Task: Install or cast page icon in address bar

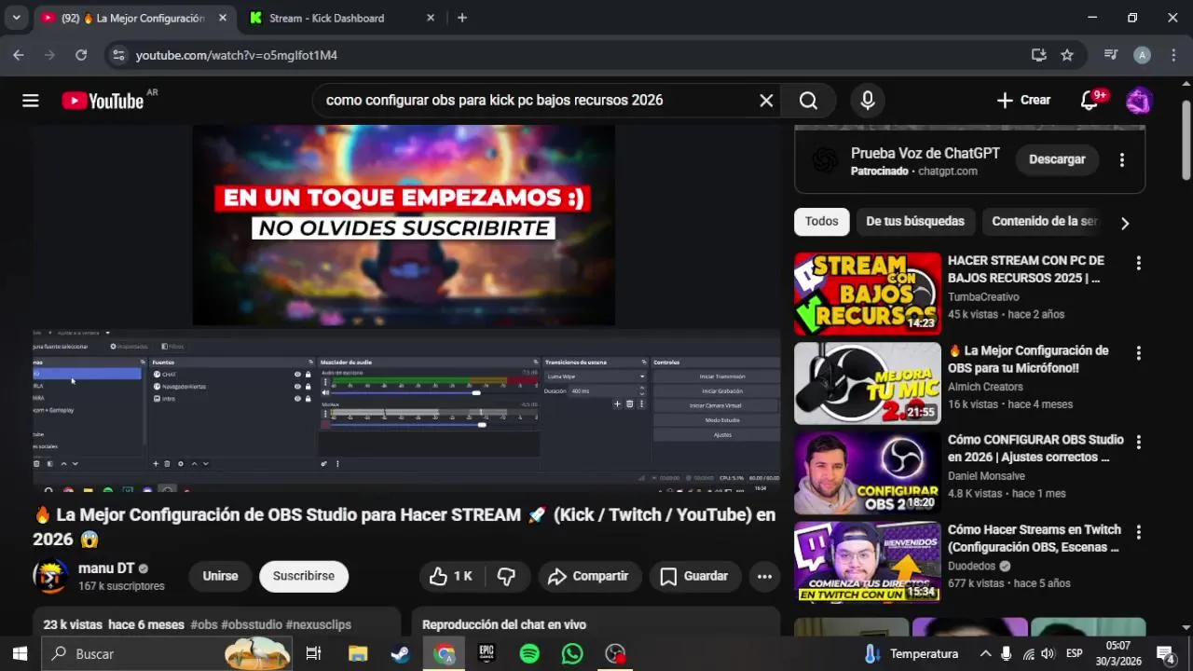Action: [x=1038, y=55]
